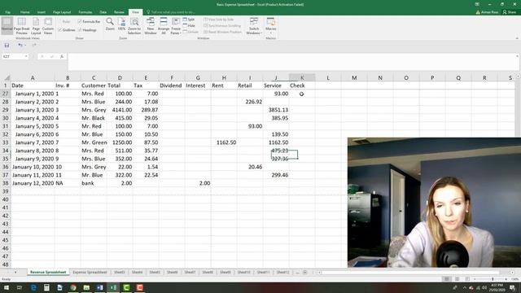
Task: Switch to Page Layout view
Action: click(36, 25)
